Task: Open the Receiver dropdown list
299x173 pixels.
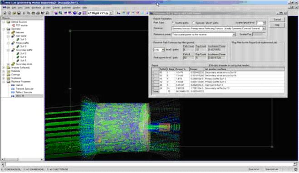Action: tap(264, 28)
